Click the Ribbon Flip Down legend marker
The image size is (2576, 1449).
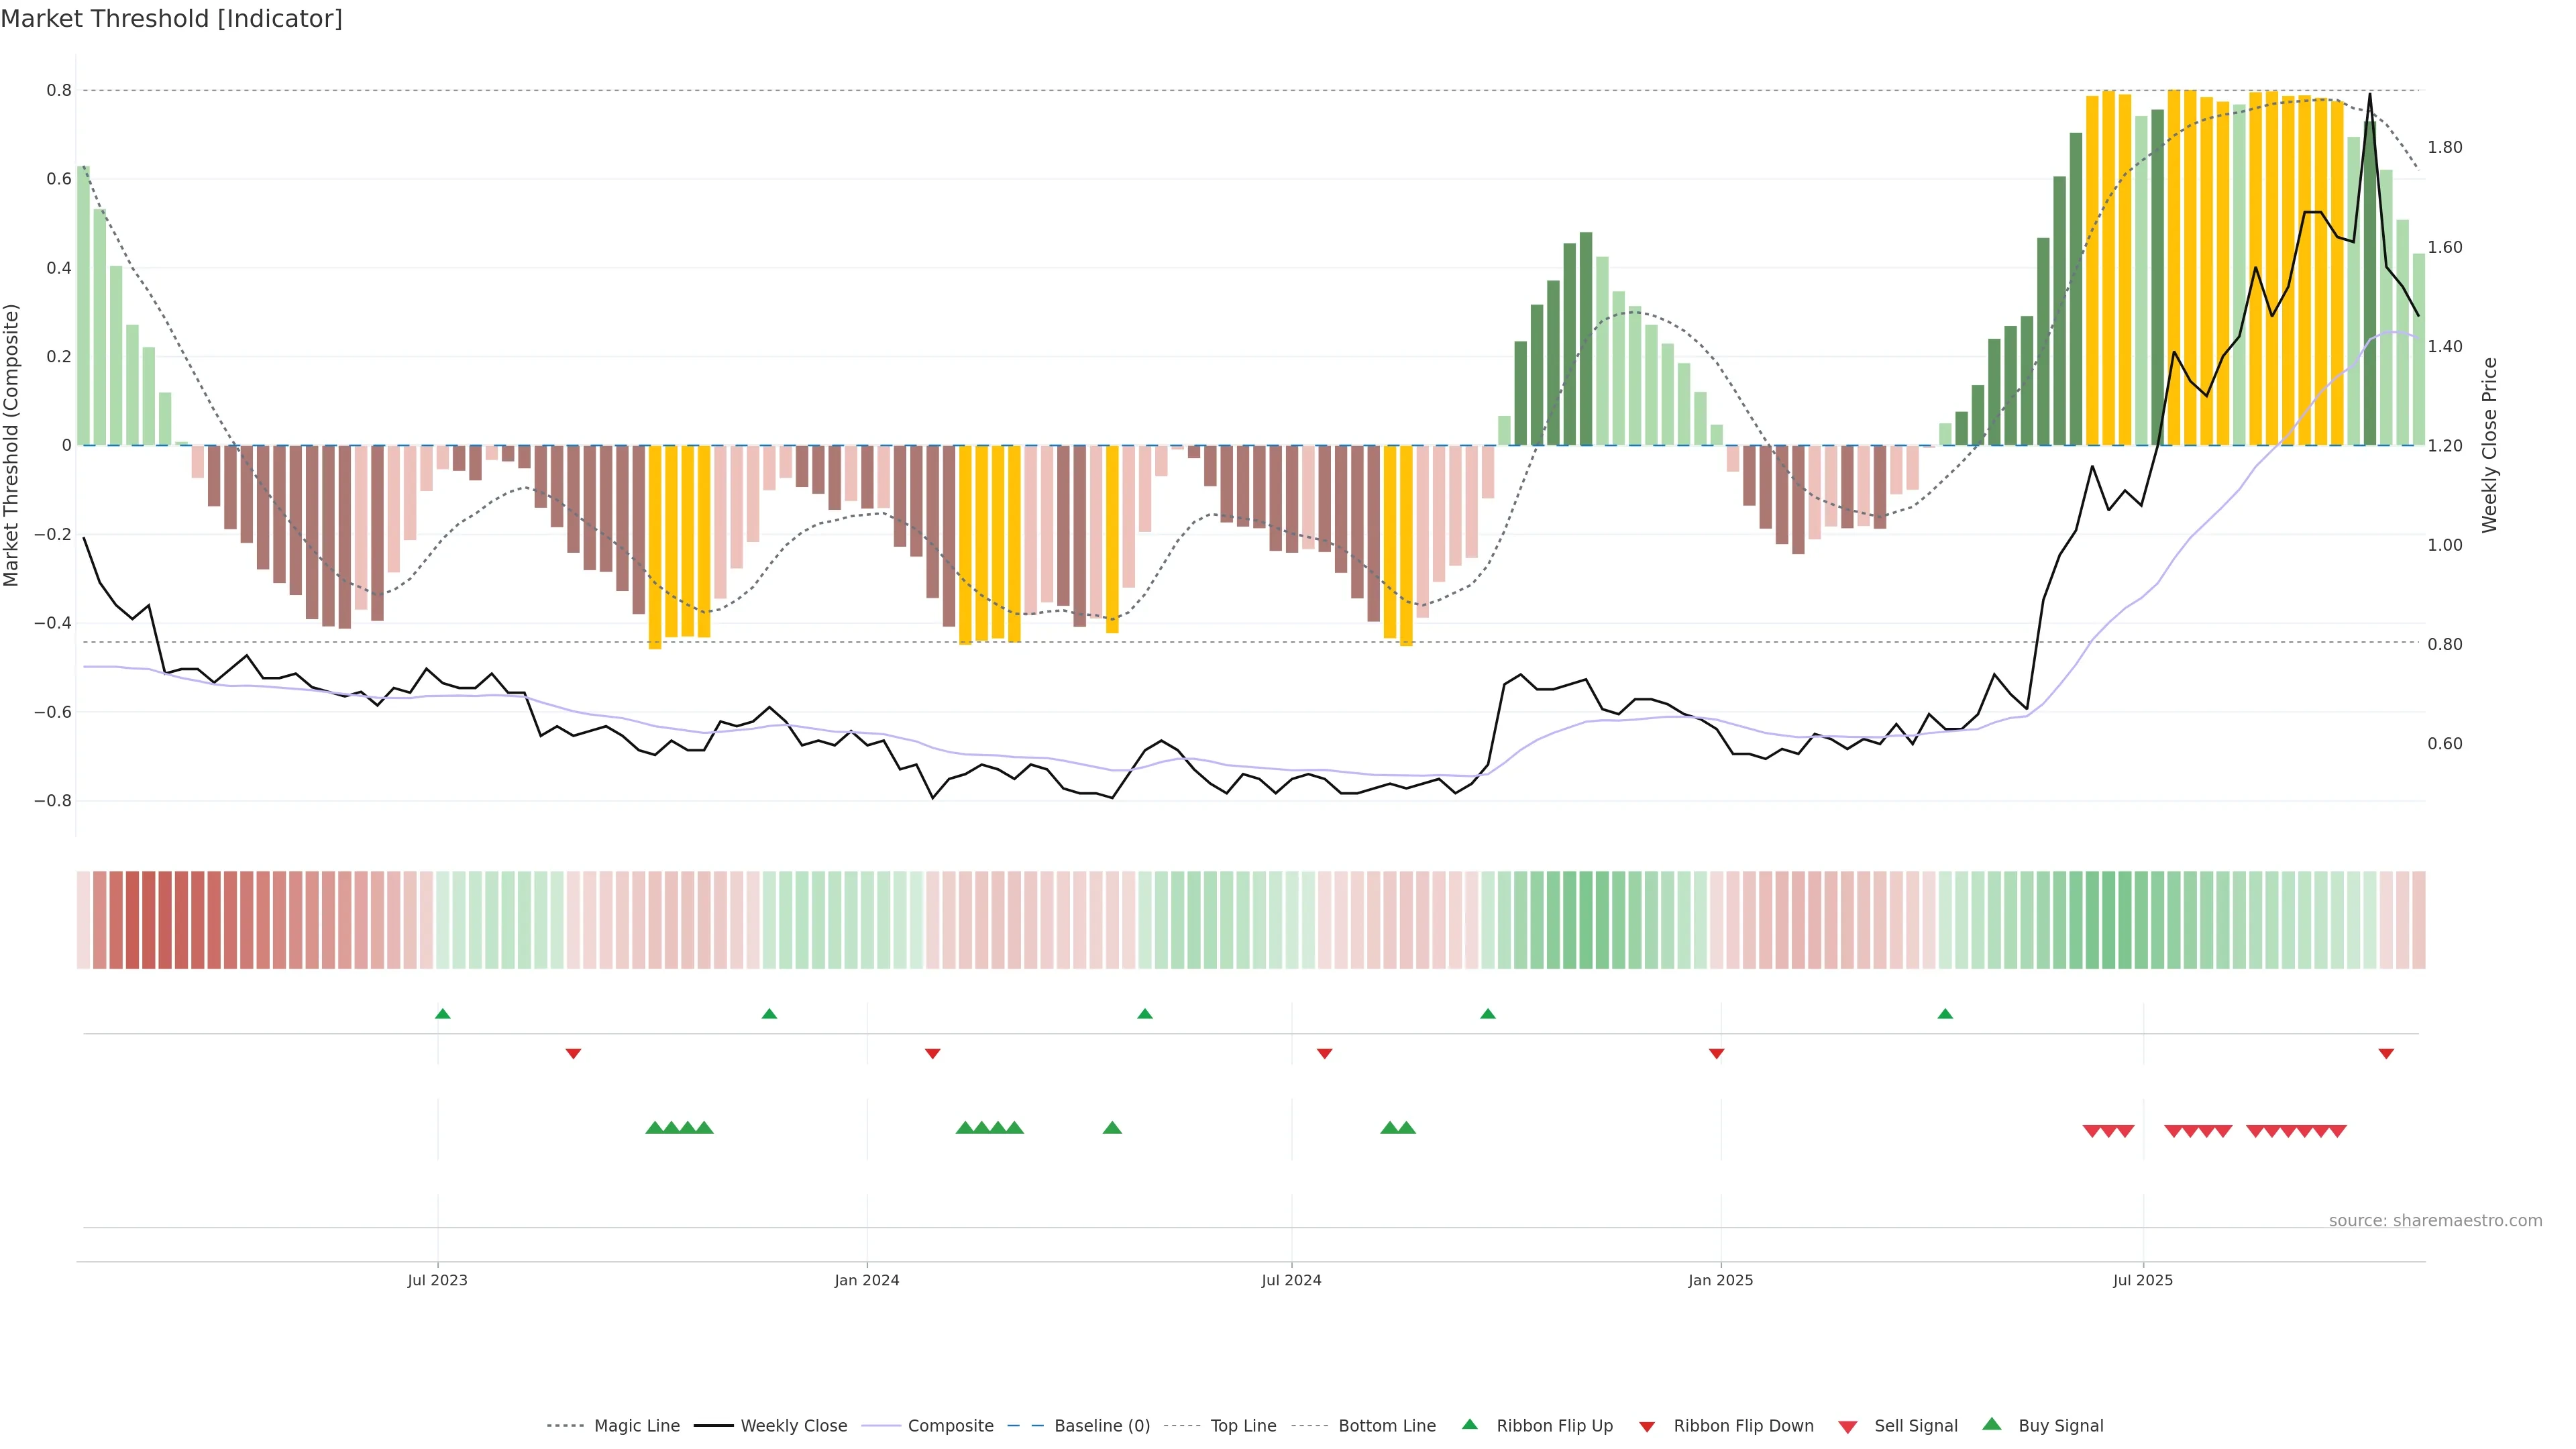point(1647,1427)
